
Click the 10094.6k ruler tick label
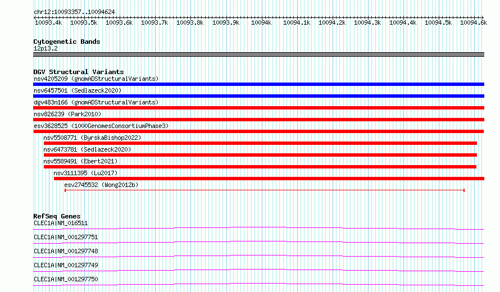(x=474, y=22)
